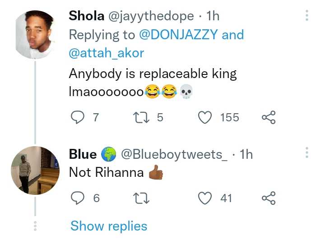Click the three dots beside Show replies
This screenshot has width=325, height=240.
click(35, 226)
